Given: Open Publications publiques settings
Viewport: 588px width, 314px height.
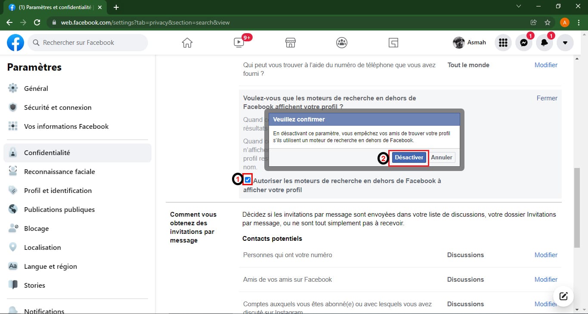Looking at the screenshot, I should [x=77, y=209].
